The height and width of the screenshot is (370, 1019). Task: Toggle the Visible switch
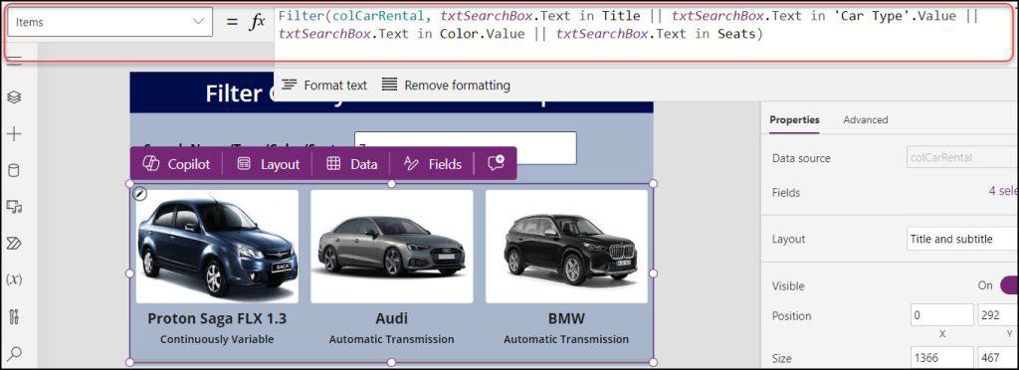pos(1009,285)
